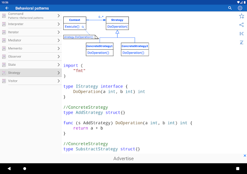Viewport: 247px width, 174px height.
Task: Go back using the arrow icon
Action: [x=7, y=8]
